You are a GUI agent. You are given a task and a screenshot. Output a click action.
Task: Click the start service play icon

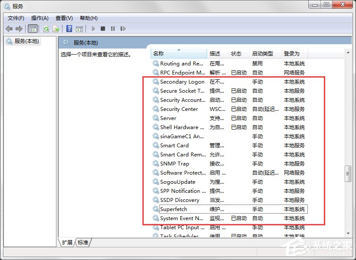tap(93, 29)
